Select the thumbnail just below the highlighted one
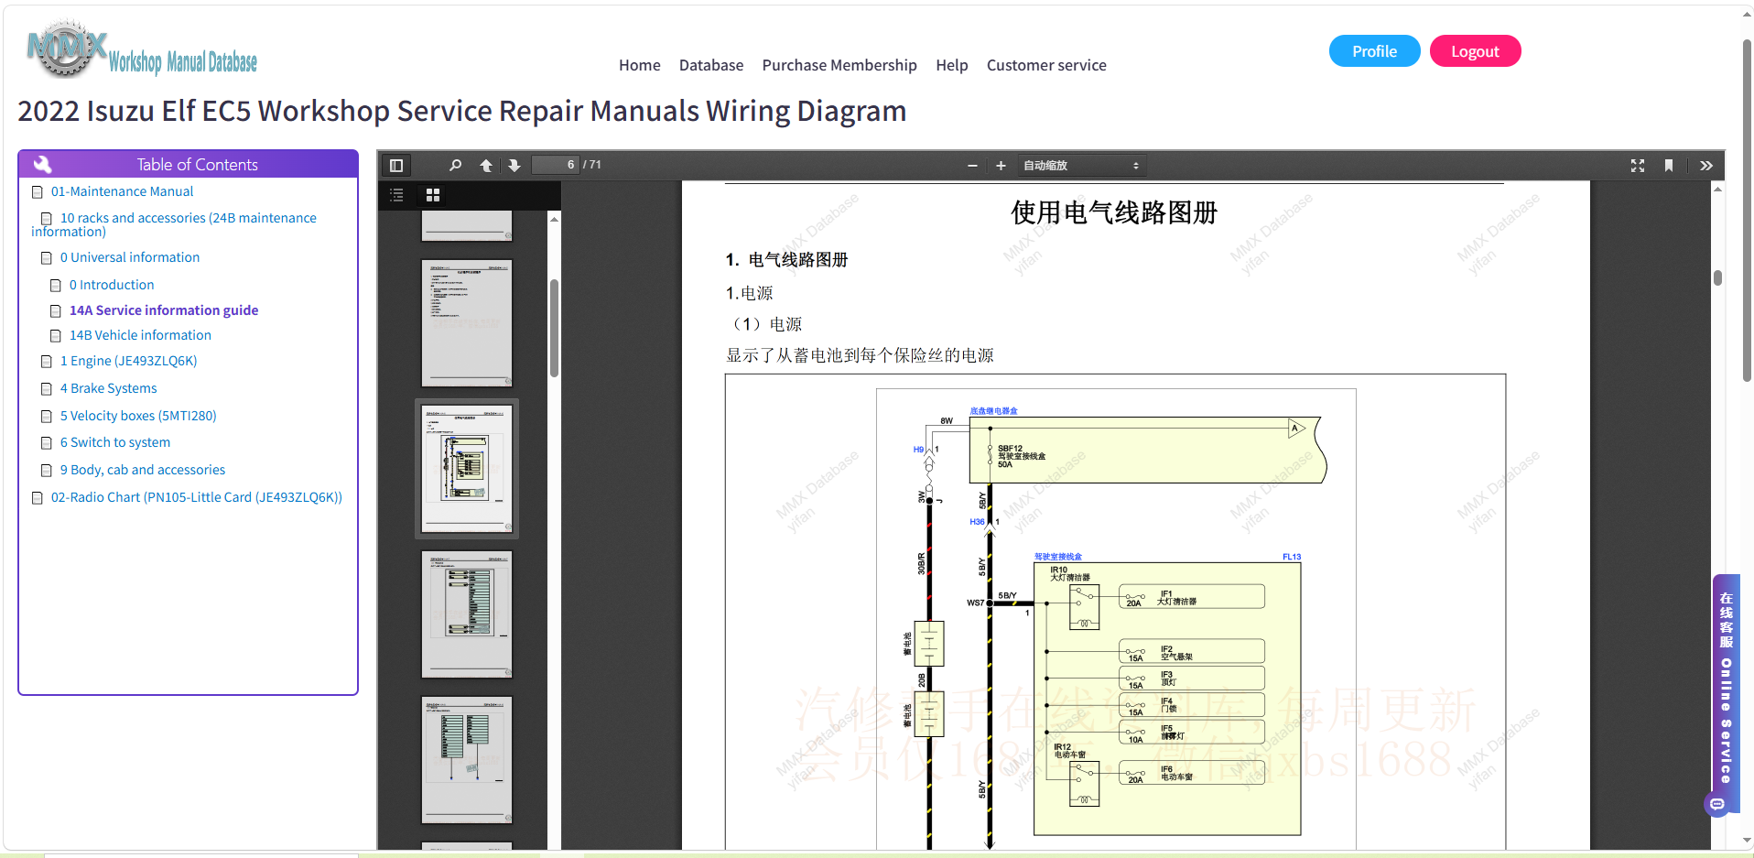This screenshot has height=858, width=1754. point(467,614)
